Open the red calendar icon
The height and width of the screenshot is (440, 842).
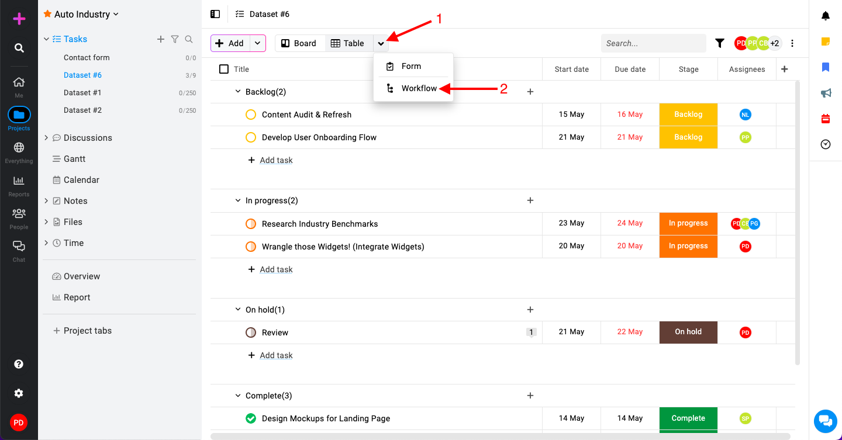click(826, 119)
